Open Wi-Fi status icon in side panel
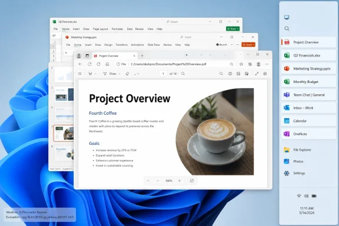 (299, 196)
